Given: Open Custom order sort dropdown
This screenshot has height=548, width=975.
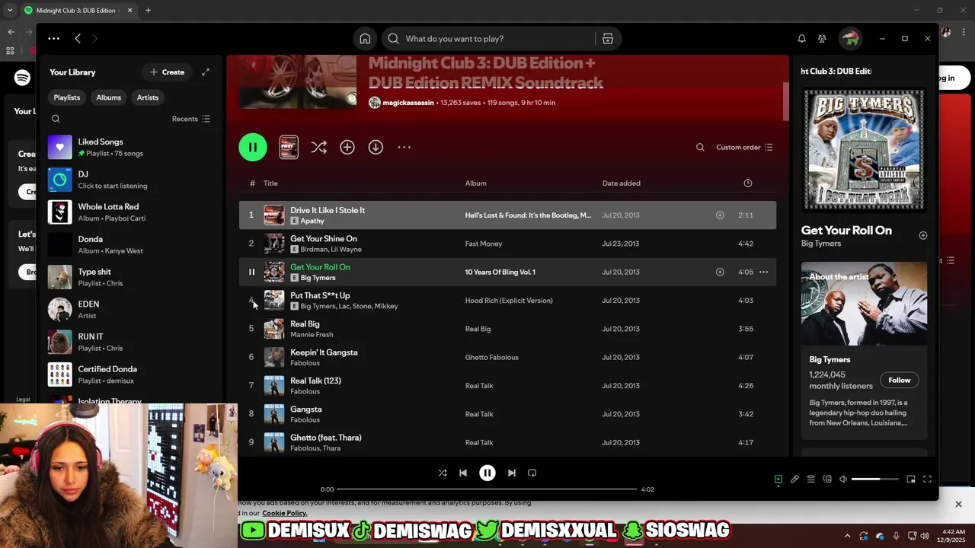Looking at the screenshot, I should tap(744, 147).
